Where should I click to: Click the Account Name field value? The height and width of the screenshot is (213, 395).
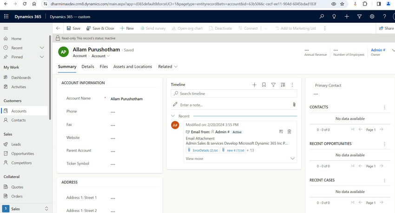126,99
